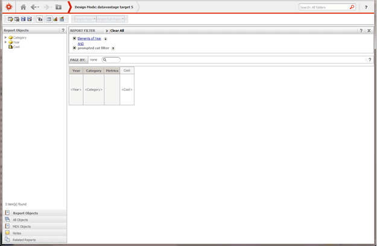Click the folder up-level icon
Screen dimensions: 377x246
coord(59,7)
